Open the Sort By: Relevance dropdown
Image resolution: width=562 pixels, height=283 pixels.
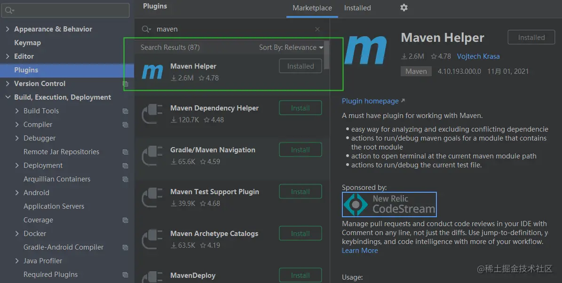(291, 47)
